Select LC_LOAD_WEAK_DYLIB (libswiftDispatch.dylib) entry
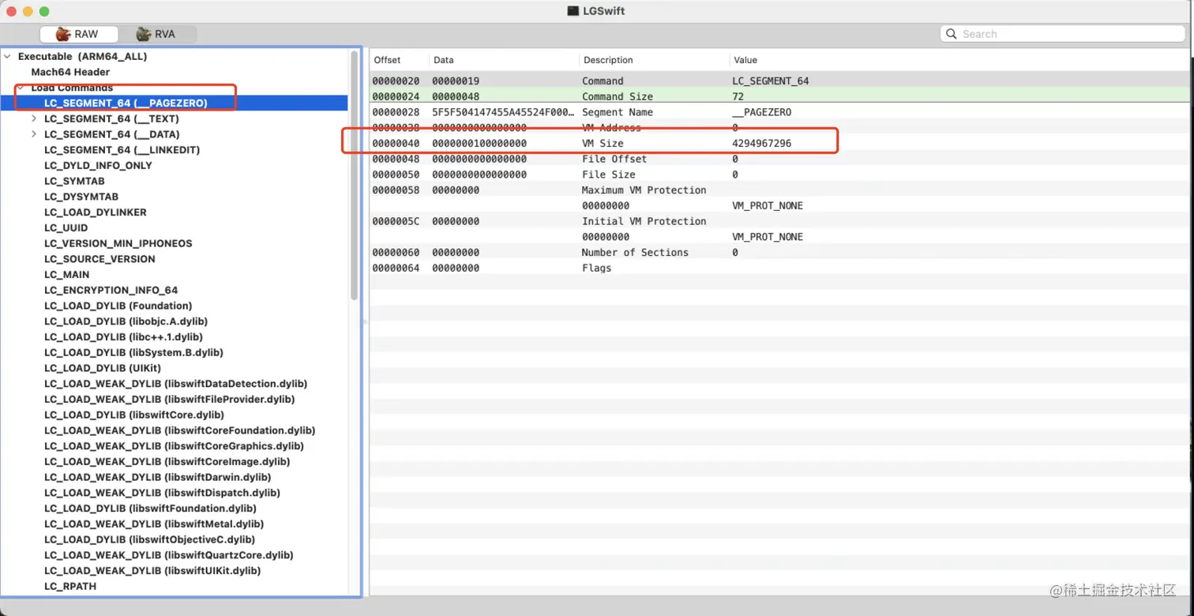This screenshot has height=616, width=1194. (x=163, y=493)
